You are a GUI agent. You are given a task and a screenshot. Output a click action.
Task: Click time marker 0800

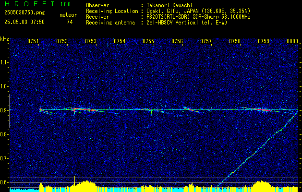(292, 41)
